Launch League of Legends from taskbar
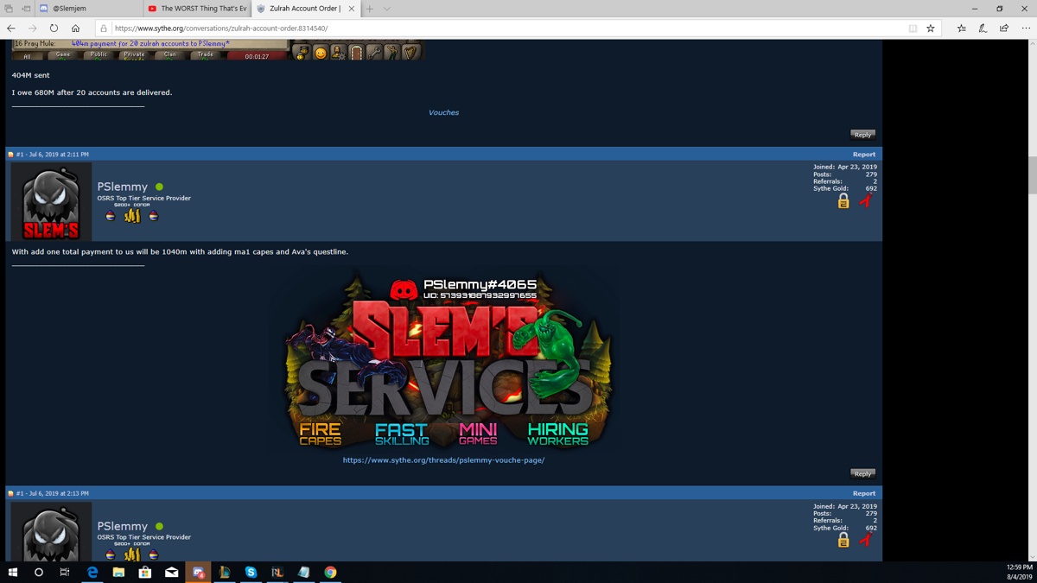The width and height of the screenshot is (1037, 583). [225, 572]
